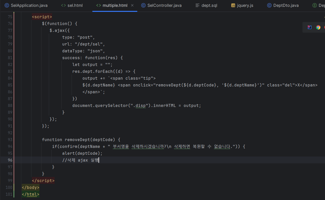Switch to SelApplication.java tab
Viewport: 325px width, 200px height.
point(26,5)
